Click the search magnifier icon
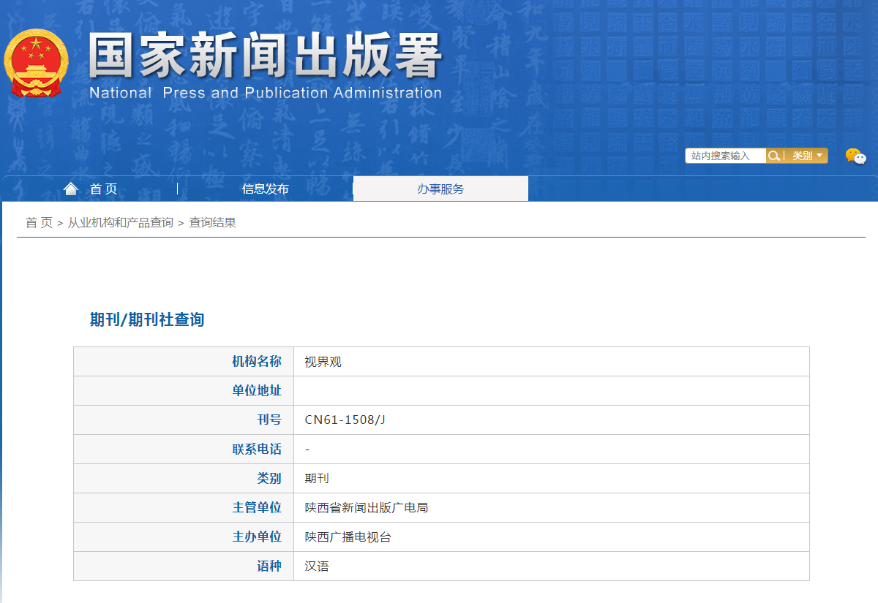 (773, 156)
